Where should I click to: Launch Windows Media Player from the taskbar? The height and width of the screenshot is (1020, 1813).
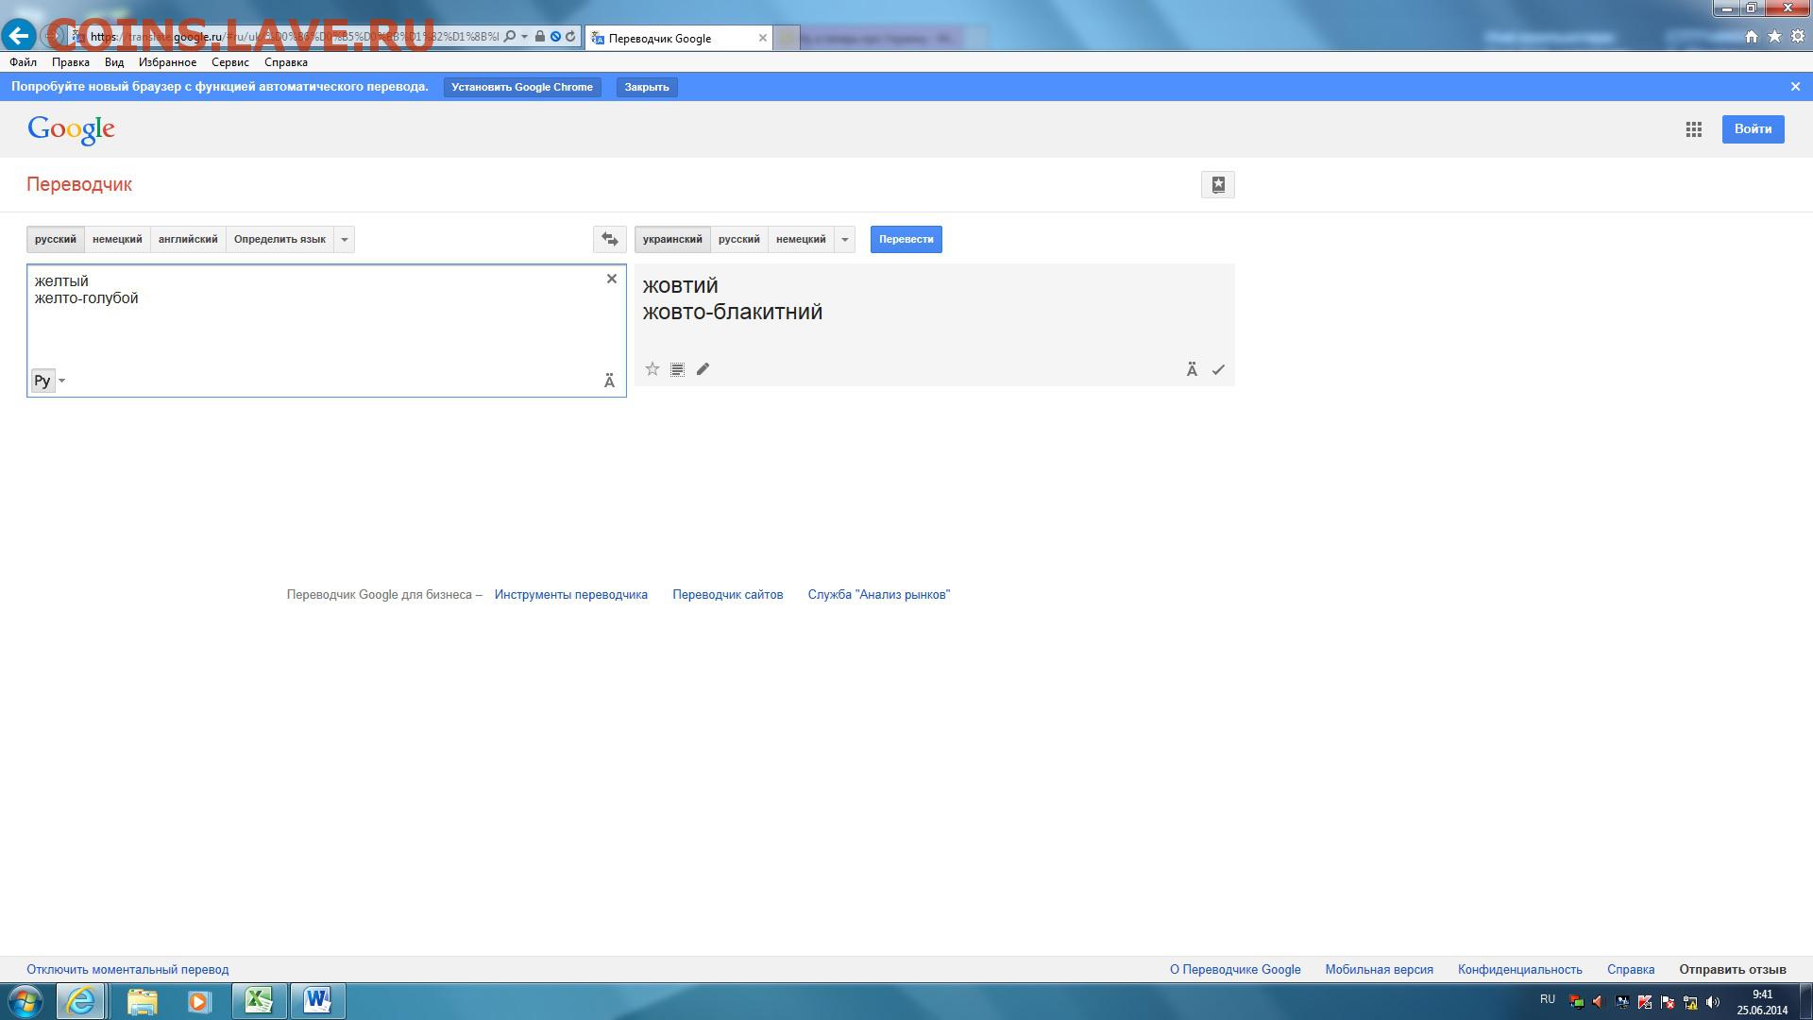pos(199,1001)
